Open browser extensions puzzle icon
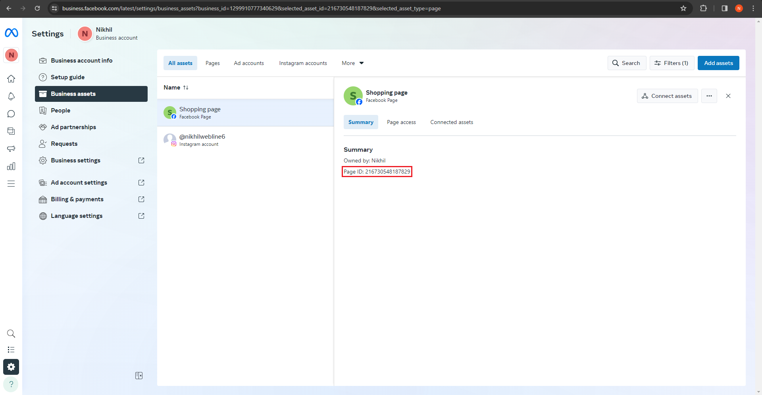 pyautogui.click(x=704, y=8)
